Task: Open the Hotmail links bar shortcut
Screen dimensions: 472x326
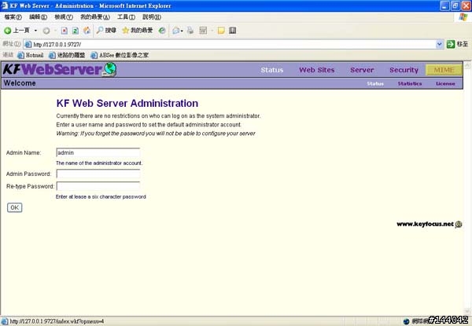Action: coord(31,55)
